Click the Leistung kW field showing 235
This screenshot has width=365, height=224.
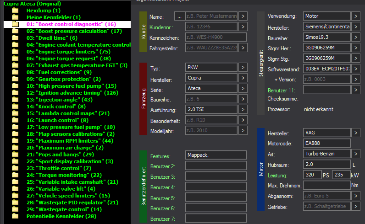(341, 175)
